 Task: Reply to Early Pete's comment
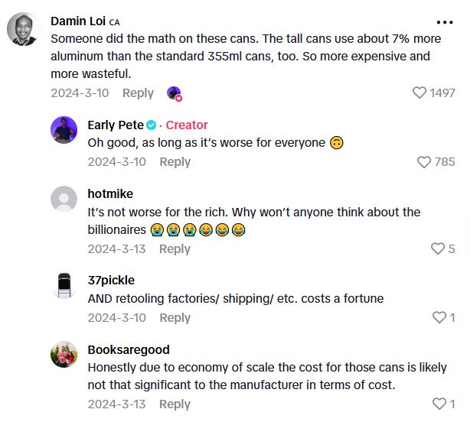[x=175, y=161]
